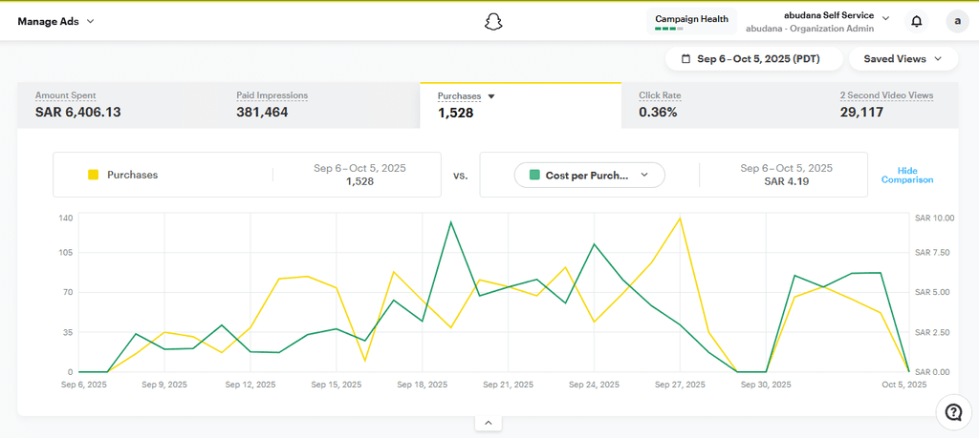The height and width of the screenshot is (438, 979).
Task: Click the Campaign Health indicator
Action: [x=691, y=21]
